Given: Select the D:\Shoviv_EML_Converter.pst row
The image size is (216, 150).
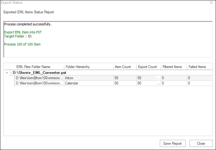Looking at the screenshot, I should click(111, 73).
